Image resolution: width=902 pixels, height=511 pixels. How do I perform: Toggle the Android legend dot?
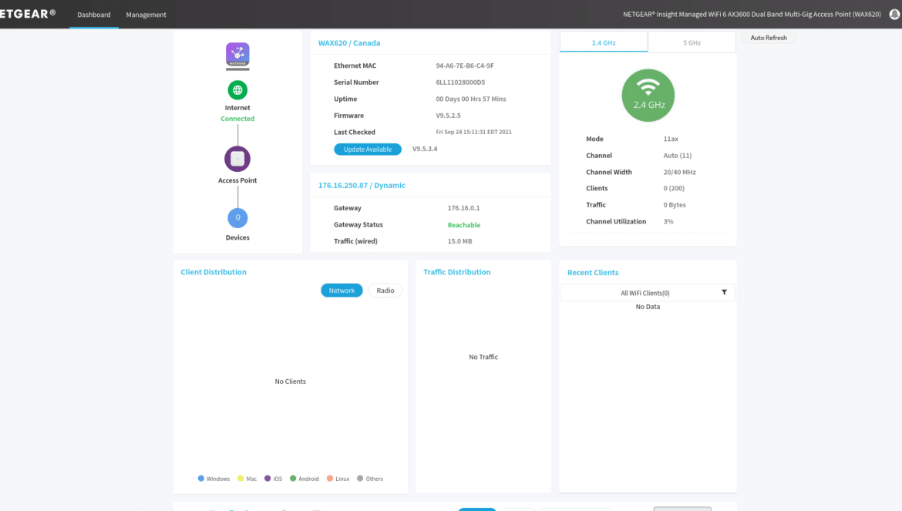coord(293,478)
